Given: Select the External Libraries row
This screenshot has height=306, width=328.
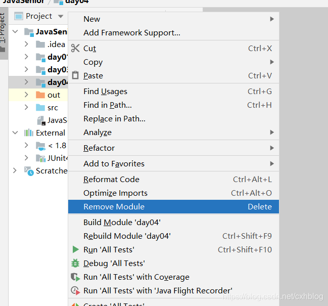Looking at the screenshot, I should pyautogui.click(x=38, y=133).
